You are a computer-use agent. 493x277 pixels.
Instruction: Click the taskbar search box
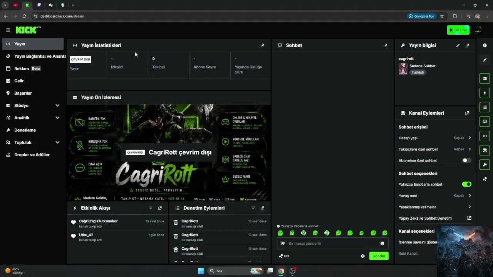click(235, 271)
